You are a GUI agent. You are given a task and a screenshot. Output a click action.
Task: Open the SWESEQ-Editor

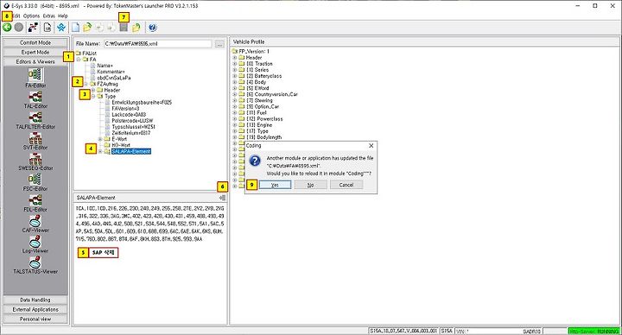coord(35,161)
